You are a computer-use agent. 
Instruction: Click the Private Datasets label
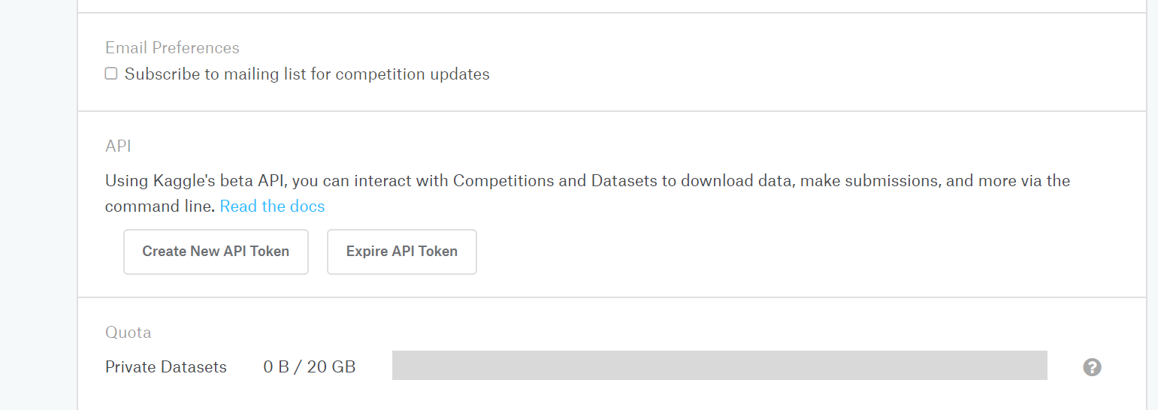pyautogui.click(x=166, y=367)
